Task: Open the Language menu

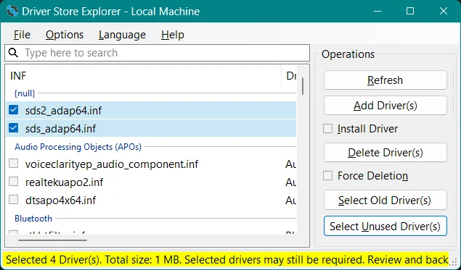Action: tap(122, 35)
